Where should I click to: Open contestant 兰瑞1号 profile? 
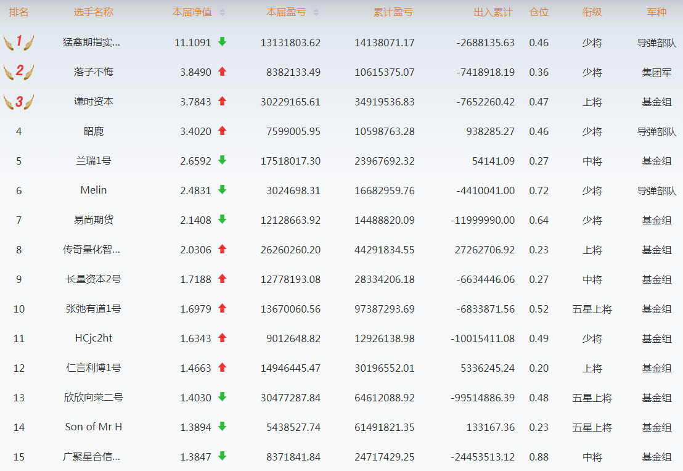pos(93,161)
